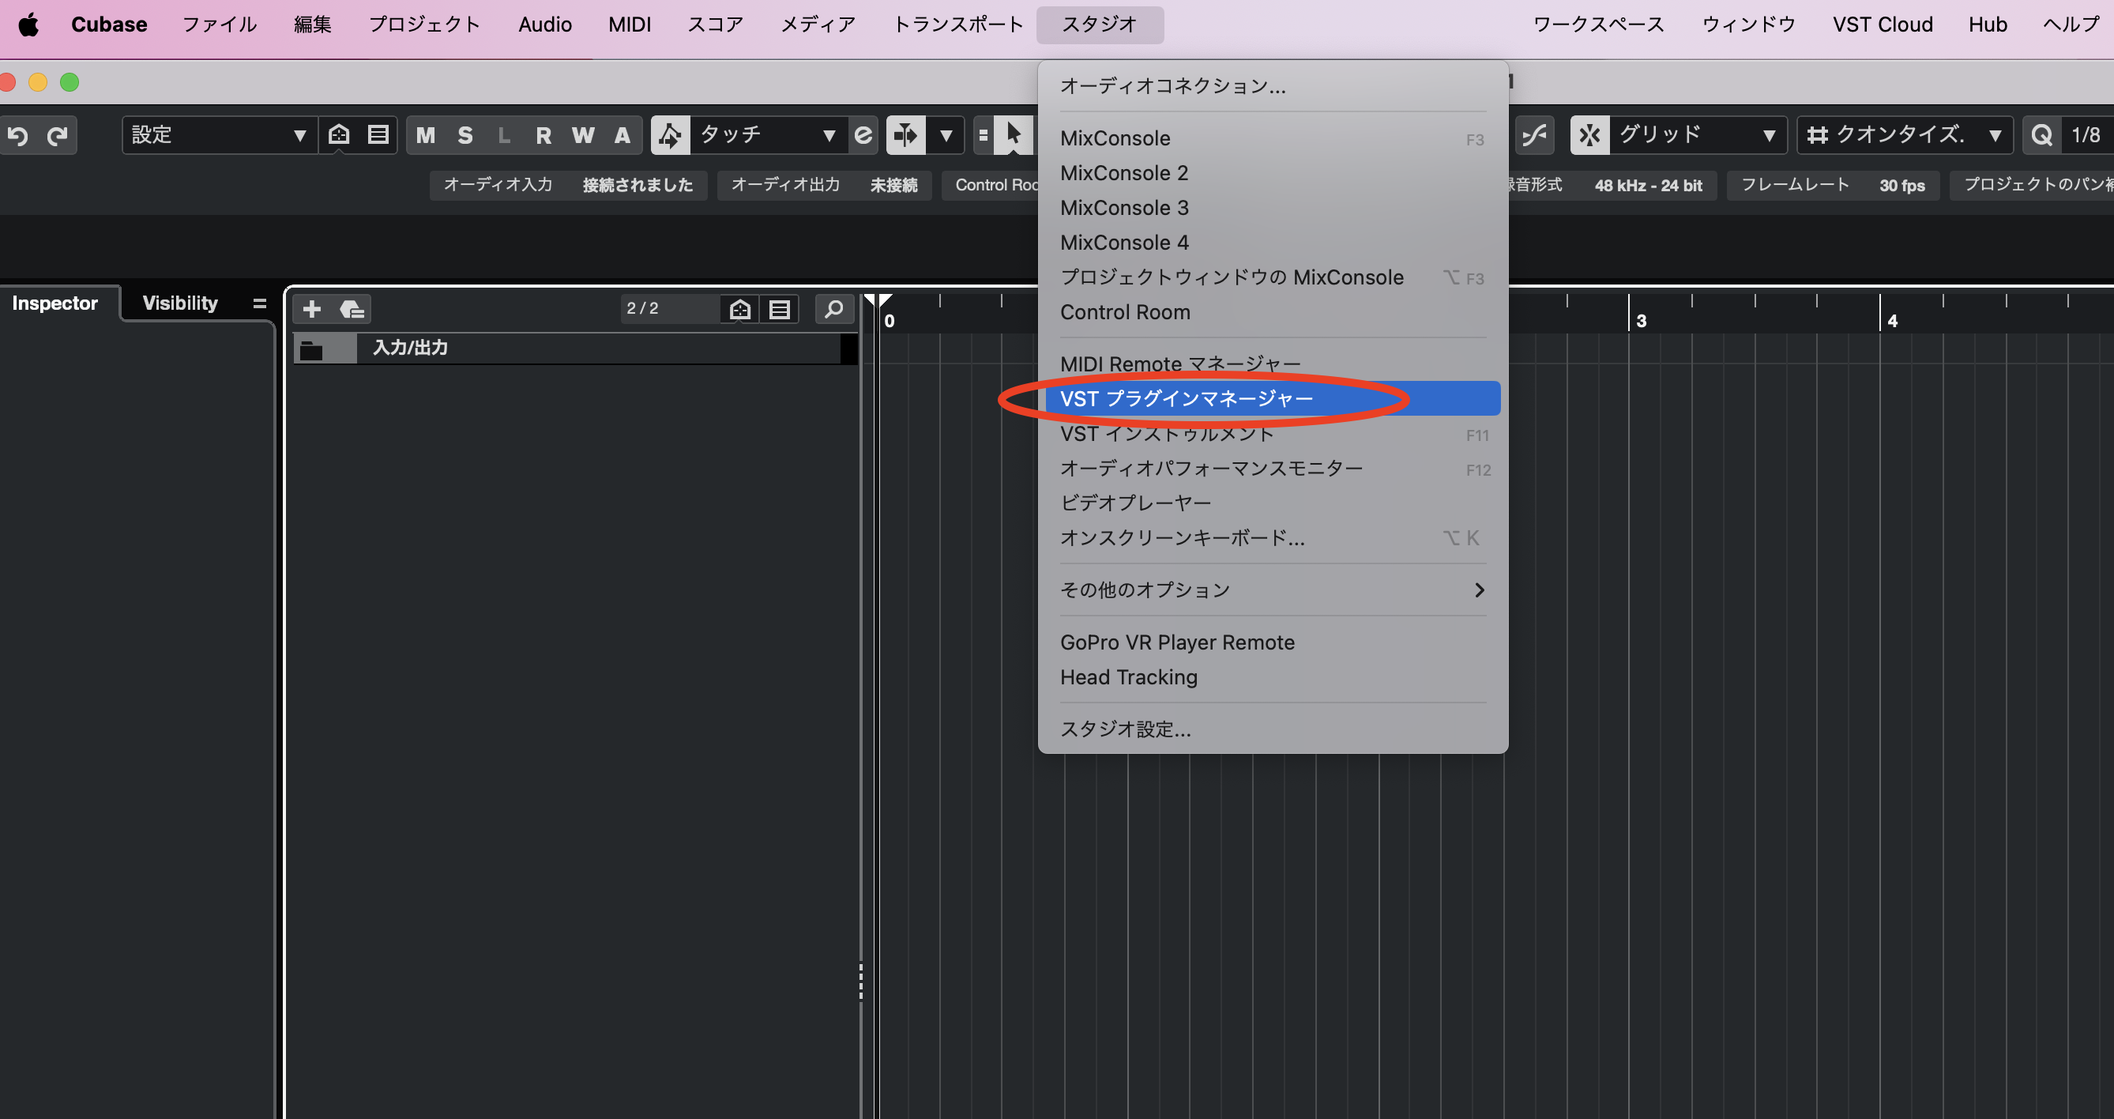Open スタジオ設定...
Viewport: 2114px width, 1119px height.
[x=1272, y=729]
